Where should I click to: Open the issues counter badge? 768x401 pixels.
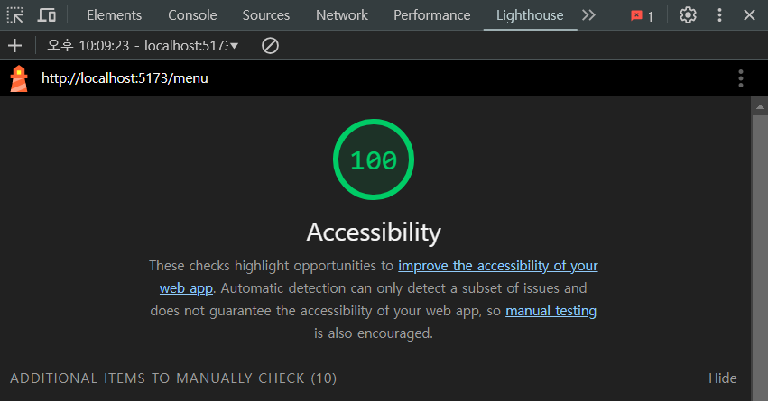pos(642,15)
